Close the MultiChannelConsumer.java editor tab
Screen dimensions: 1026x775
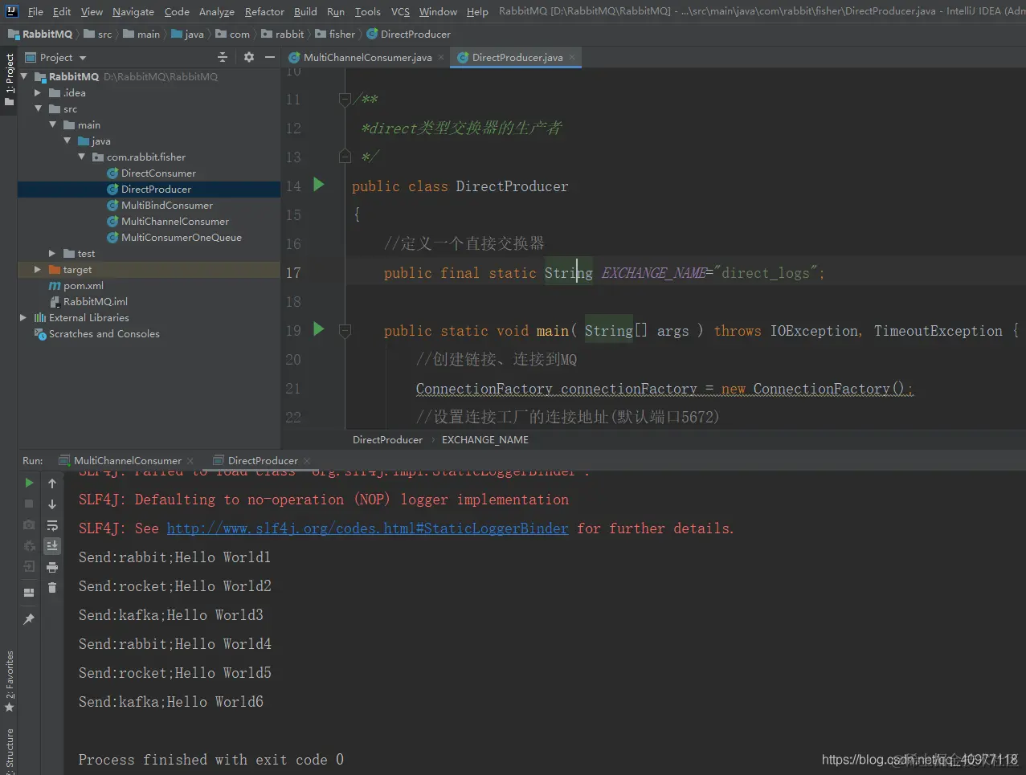[442, 57]
